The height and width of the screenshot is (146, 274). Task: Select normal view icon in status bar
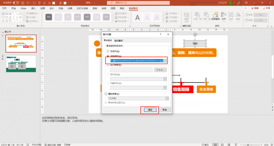pos(216,145)
